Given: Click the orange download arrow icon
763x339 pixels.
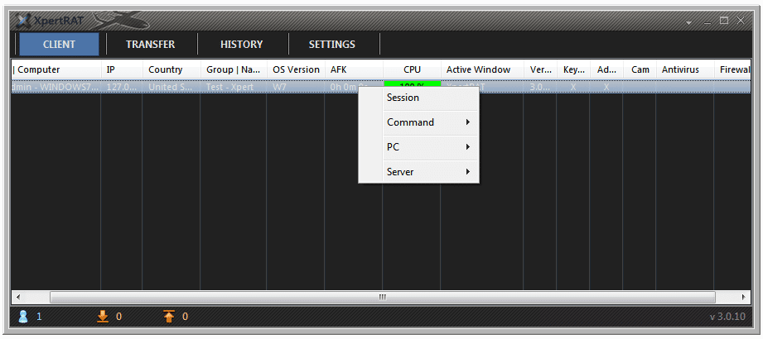Looking at the screenshot, I should click(x=102, y=317).
